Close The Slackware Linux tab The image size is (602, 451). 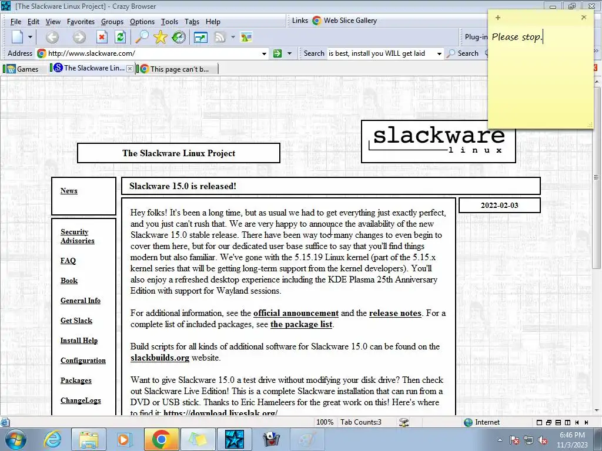click(130, 69)
